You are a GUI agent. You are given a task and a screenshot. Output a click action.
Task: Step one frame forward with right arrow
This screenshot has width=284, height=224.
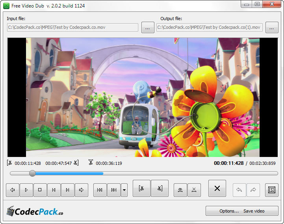coord(82,190)
